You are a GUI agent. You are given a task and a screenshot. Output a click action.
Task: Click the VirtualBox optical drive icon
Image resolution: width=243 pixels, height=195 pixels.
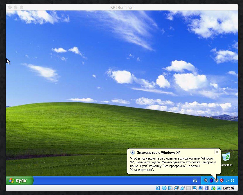click(x=164, y=188)
